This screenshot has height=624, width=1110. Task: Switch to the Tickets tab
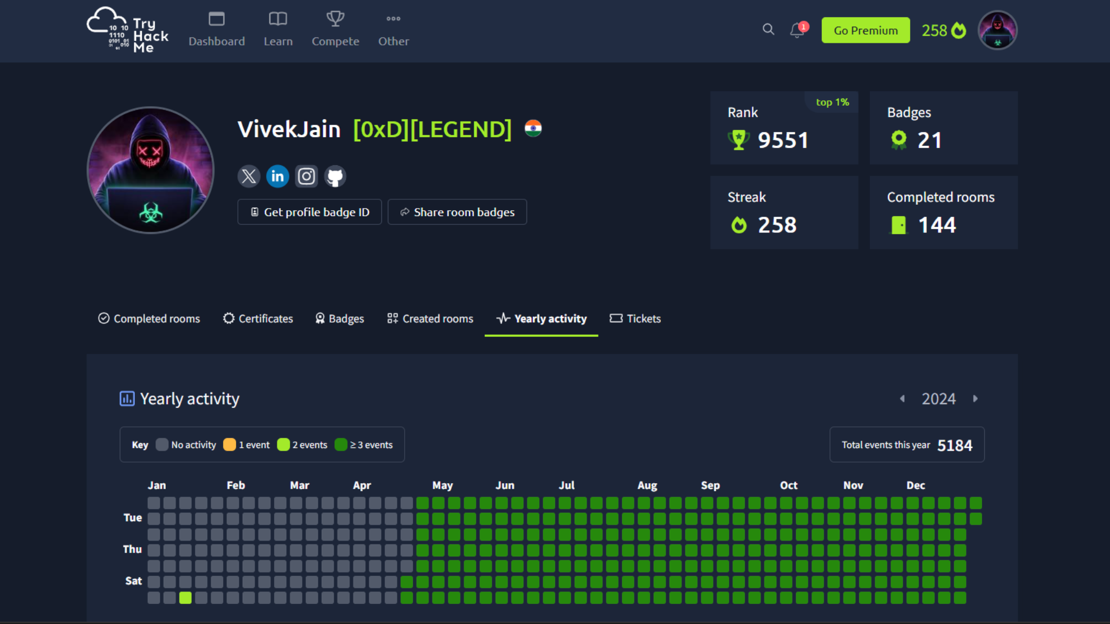coord(635,318)
